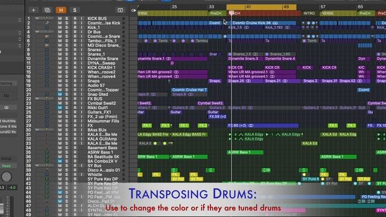
Task: Click the PreCH marker before bar 41
Action: click(217, 13)
